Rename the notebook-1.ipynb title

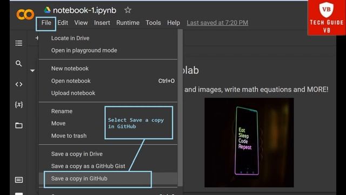pyautogui.click(x=84, y=10)
